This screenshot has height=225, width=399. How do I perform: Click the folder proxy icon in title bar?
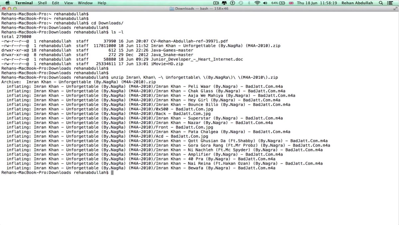172,9
